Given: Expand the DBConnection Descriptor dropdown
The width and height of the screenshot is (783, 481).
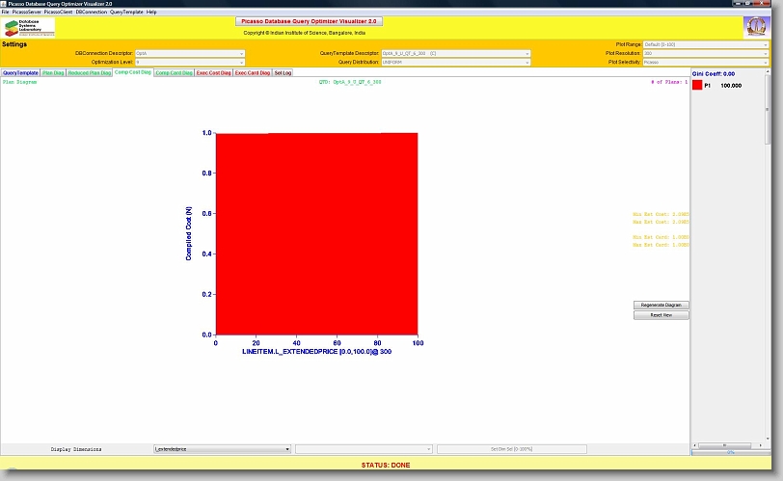Looking at the screenshot, I should [x=190, y=53].
